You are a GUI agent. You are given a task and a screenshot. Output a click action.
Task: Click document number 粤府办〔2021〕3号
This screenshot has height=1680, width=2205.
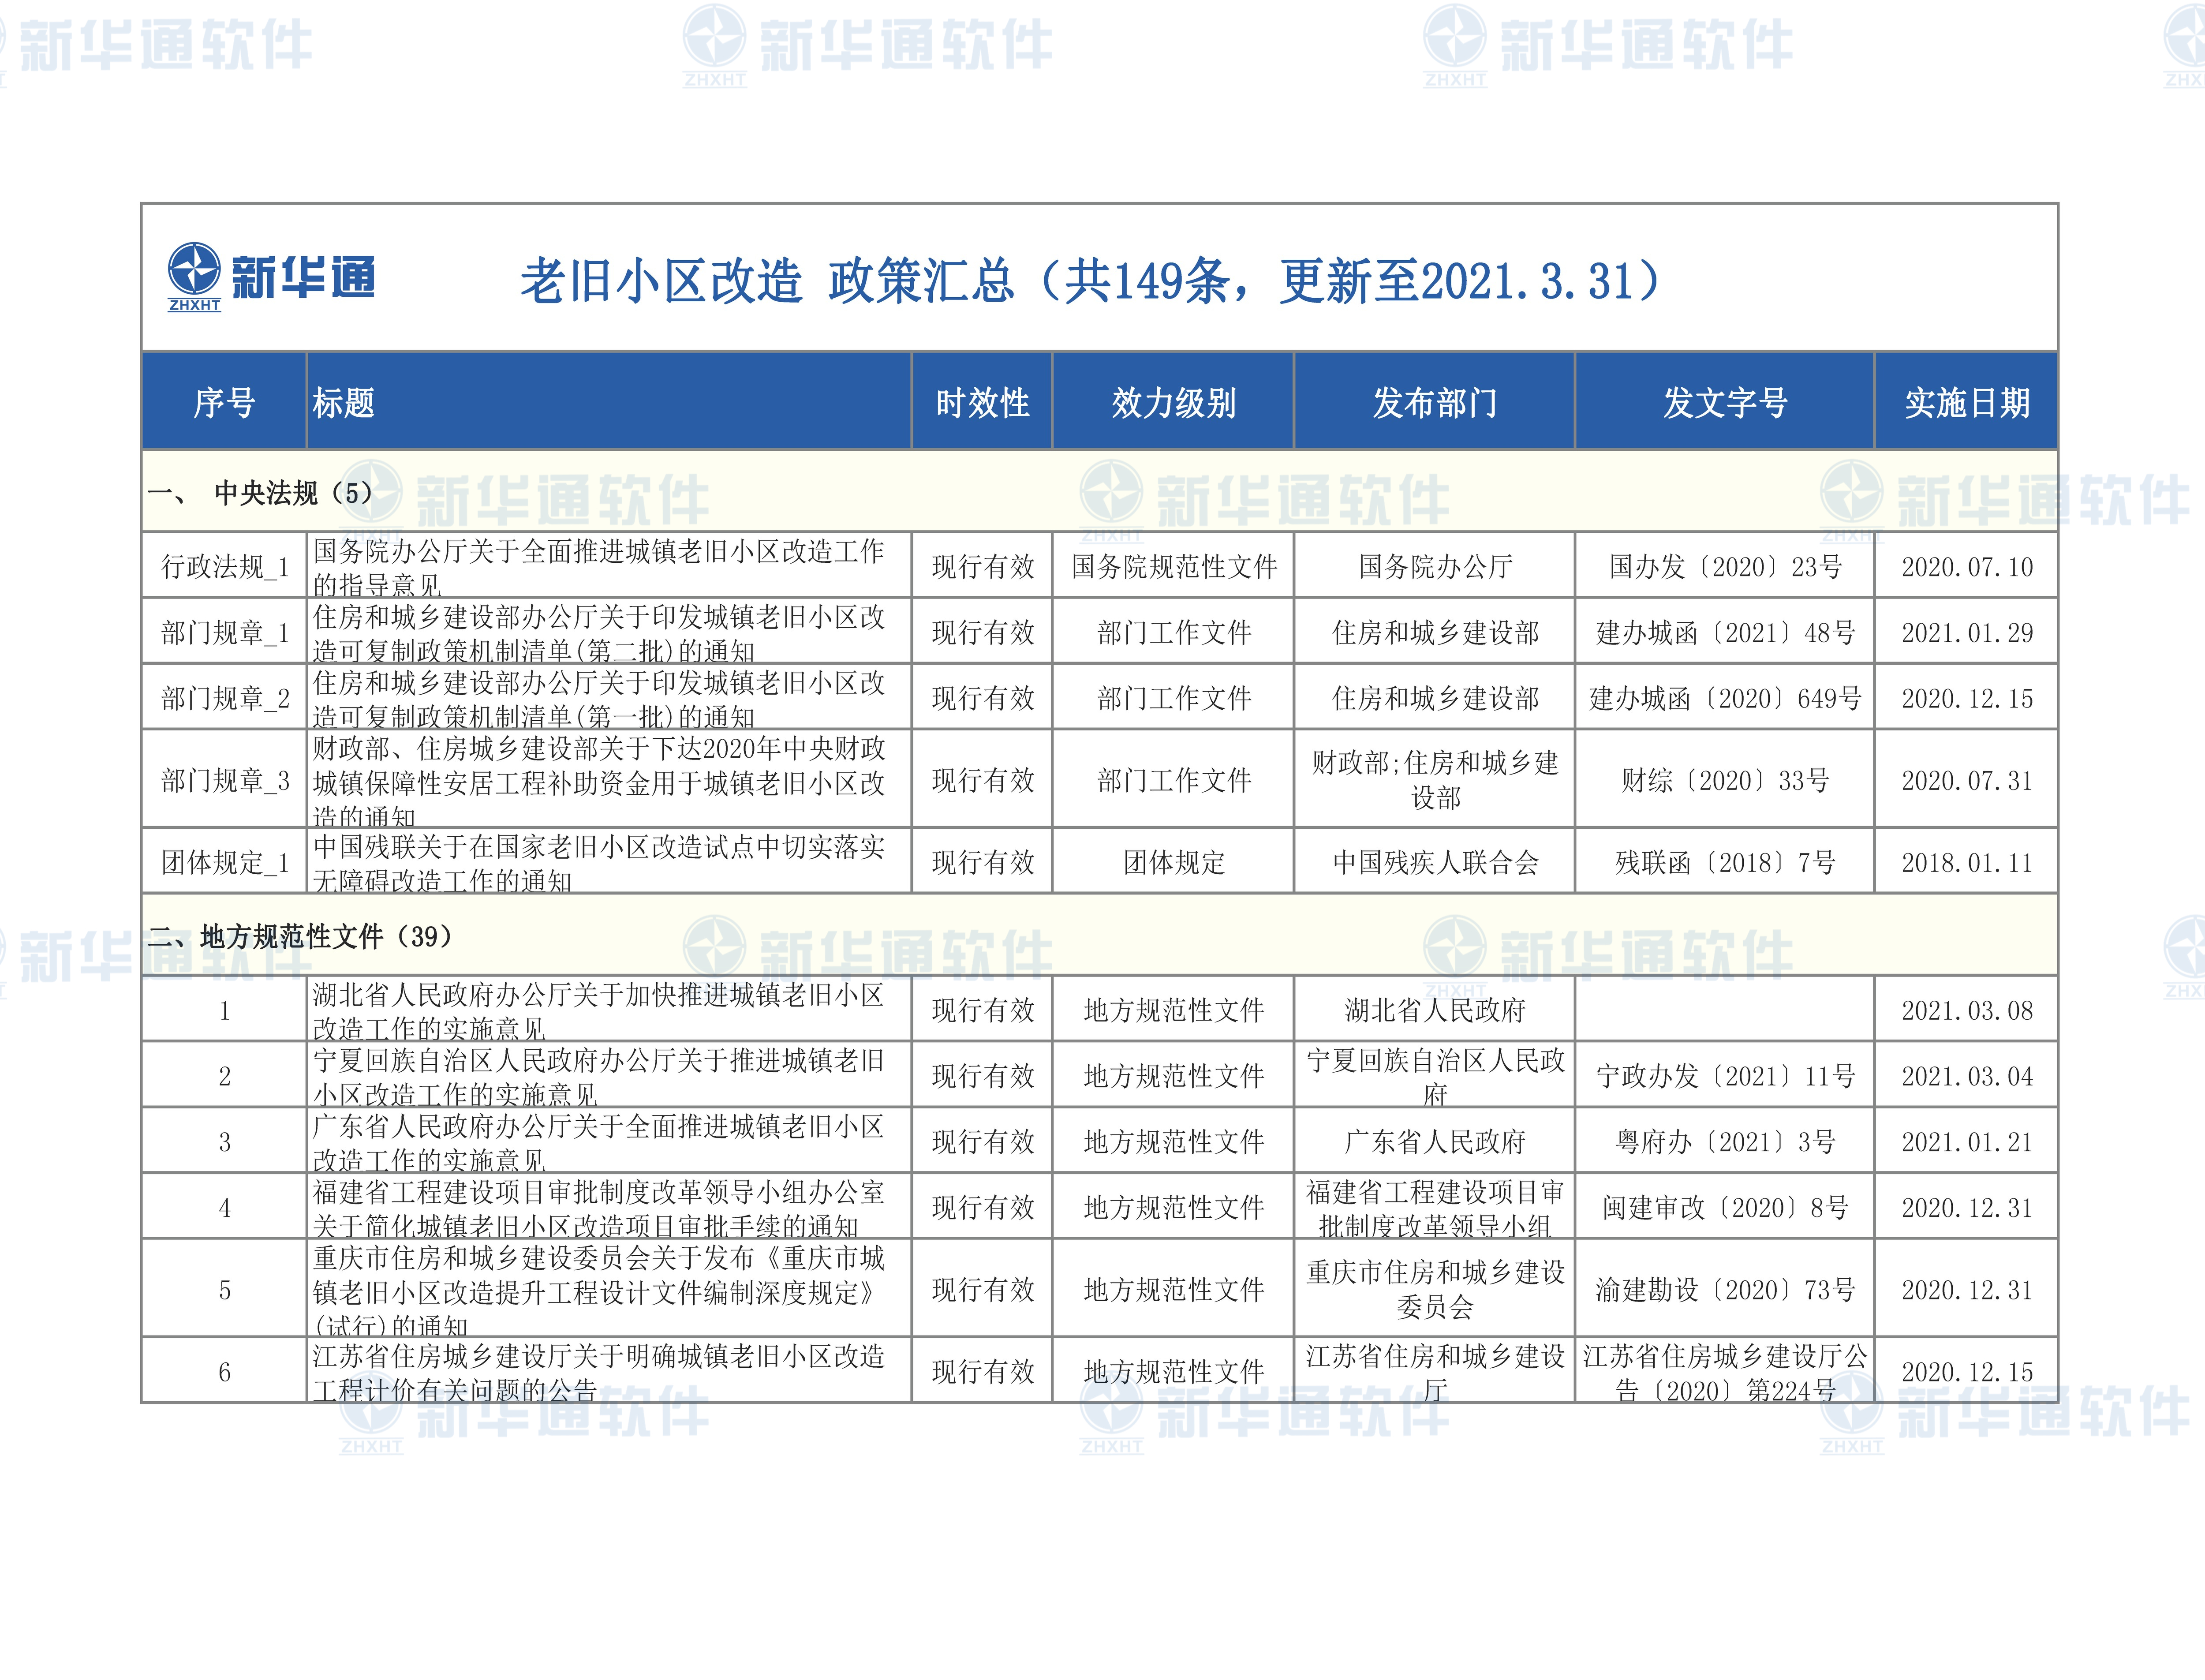coord(1725,1142)
